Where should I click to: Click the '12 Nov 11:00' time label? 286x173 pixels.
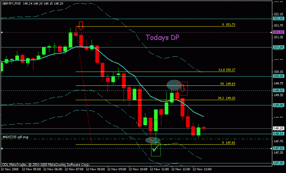[159, 169]
